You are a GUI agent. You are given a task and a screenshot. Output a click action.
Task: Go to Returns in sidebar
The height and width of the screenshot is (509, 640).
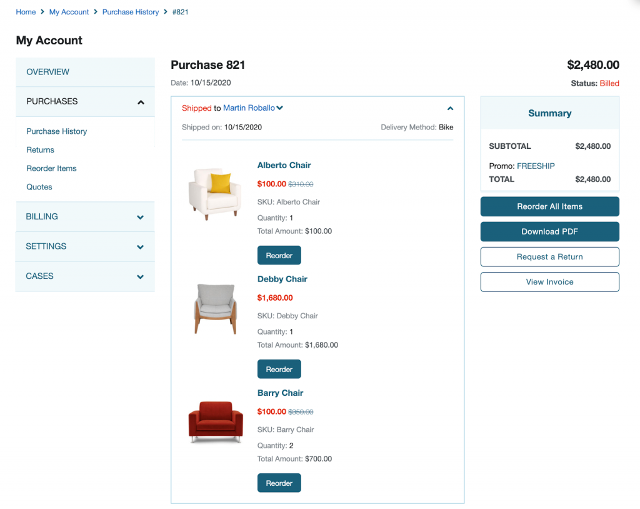pos(40,150)
